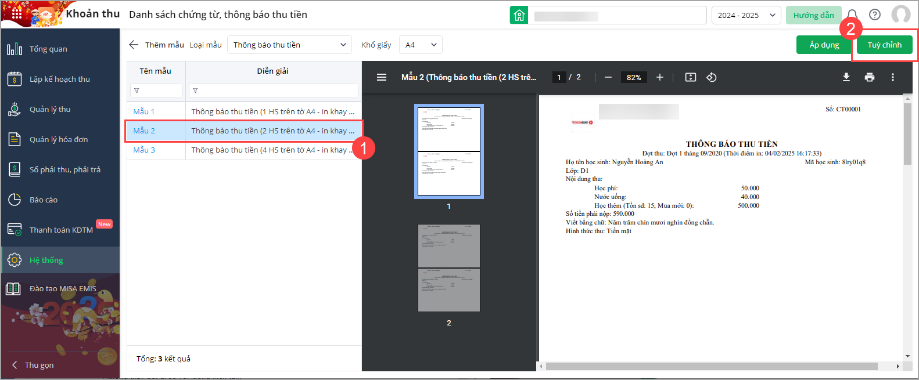Image resolution: width=919 pixels, height=380 pixels.
Task: Click Mẫu 3 description Thông báo thu tiền (4 HS
Action: [273, 150]
